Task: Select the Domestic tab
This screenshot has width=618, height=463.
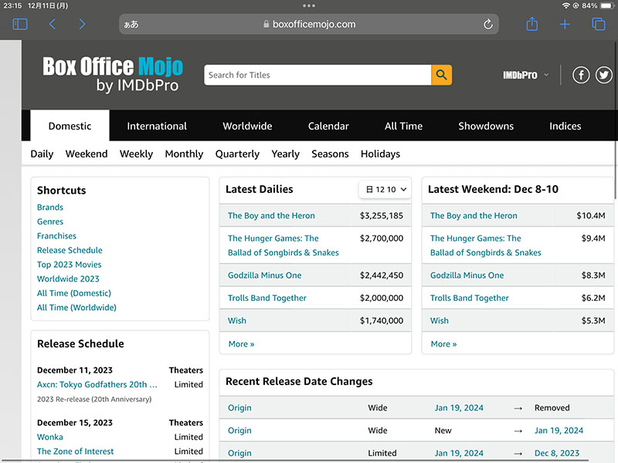Action: pos(70,126)
